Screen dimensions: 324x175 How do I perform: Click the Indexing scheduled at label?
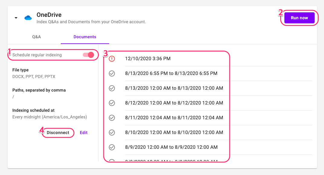[34, 110]
